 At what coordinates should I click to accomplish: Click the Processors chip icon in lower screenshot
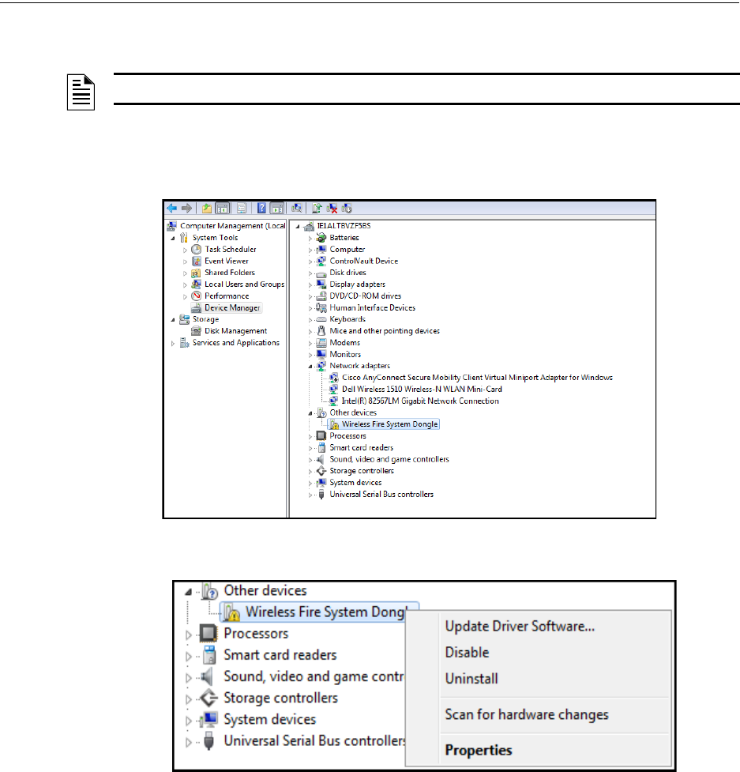(208, 634)
